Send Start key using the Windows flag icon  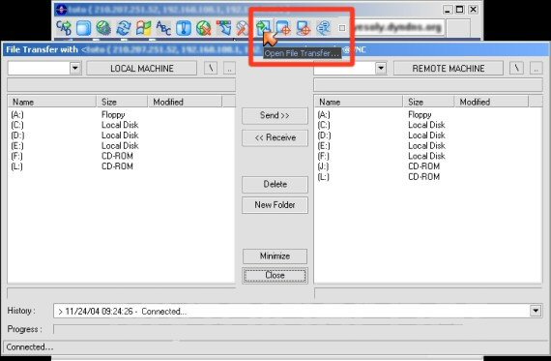click(143, 28)
